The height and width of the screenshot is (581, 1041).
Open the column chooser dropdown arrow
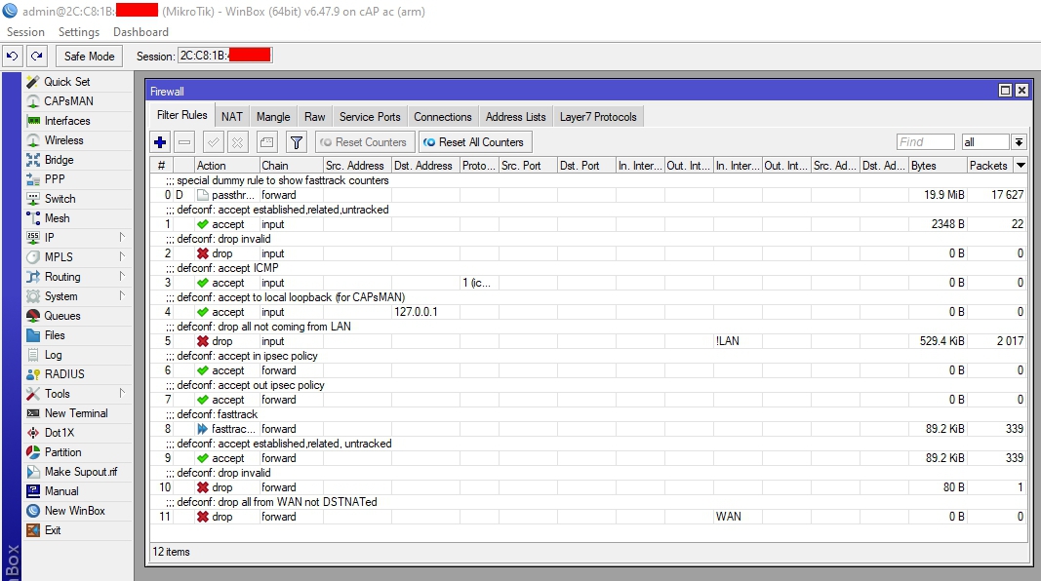[x=1021, y=165]
